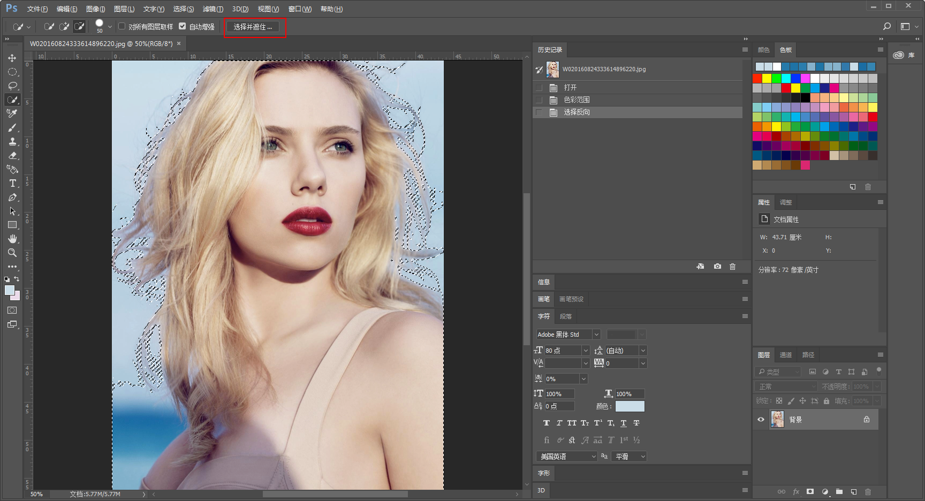Pick the Hand tool
Image resolution: width=925 pixels, height=501 pixels.
[12, 239]
